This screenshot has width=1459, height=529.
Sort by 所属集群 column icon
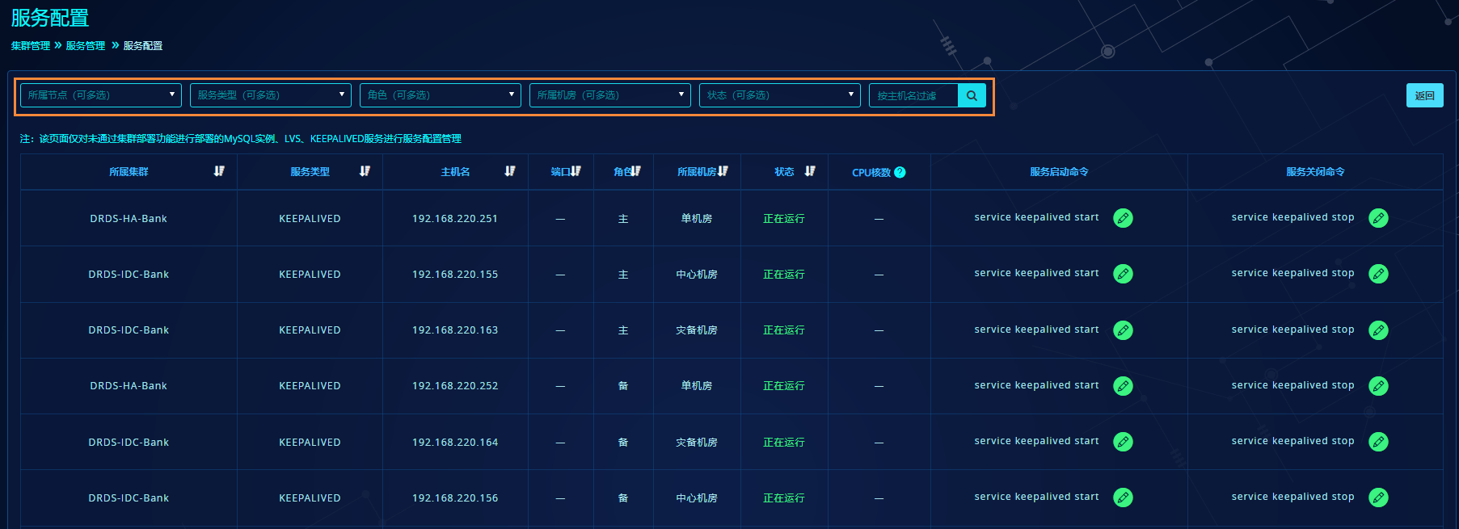point(219,171)
